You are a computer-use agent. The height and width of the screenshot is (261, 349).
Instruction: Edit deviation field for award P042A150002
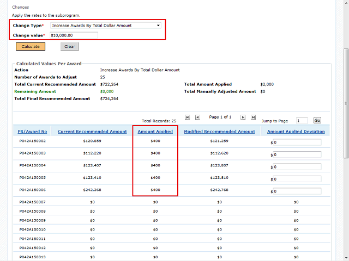pyautogui.click(x=297, y=142)
